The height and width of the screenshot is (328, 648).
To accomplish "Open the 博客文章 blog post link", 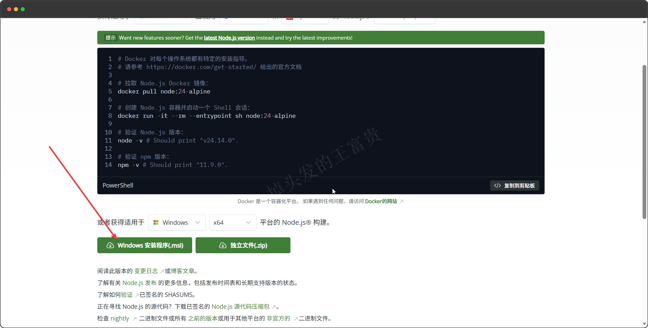I will [x=183, y=271].
